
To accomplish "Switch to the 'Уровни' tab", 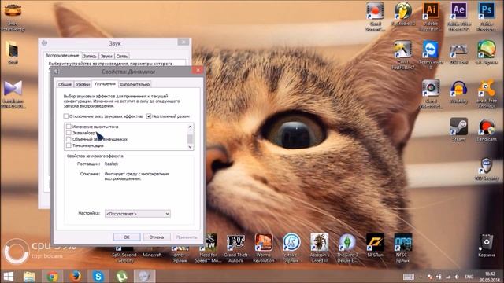I will tap(83, 84).
